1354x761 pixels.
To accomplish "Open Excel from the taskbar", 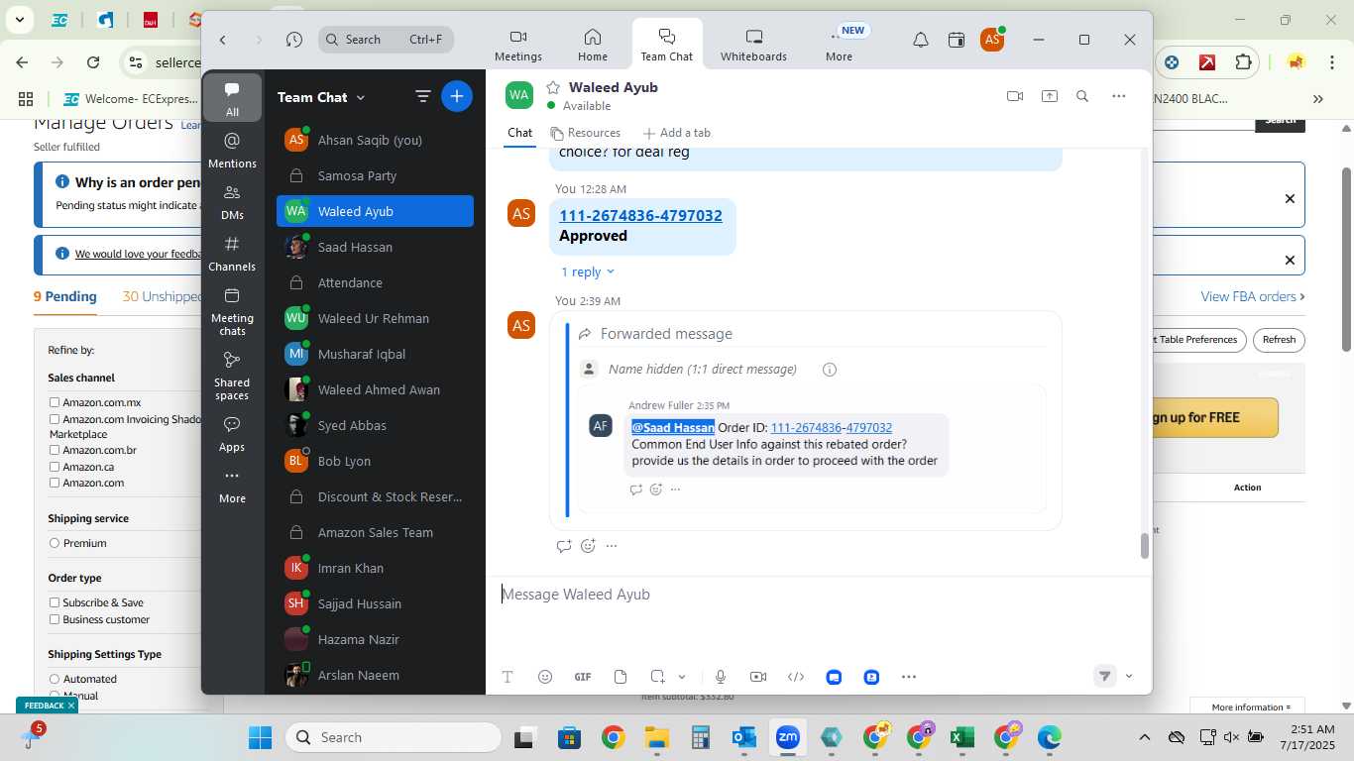I will point(960,737).
